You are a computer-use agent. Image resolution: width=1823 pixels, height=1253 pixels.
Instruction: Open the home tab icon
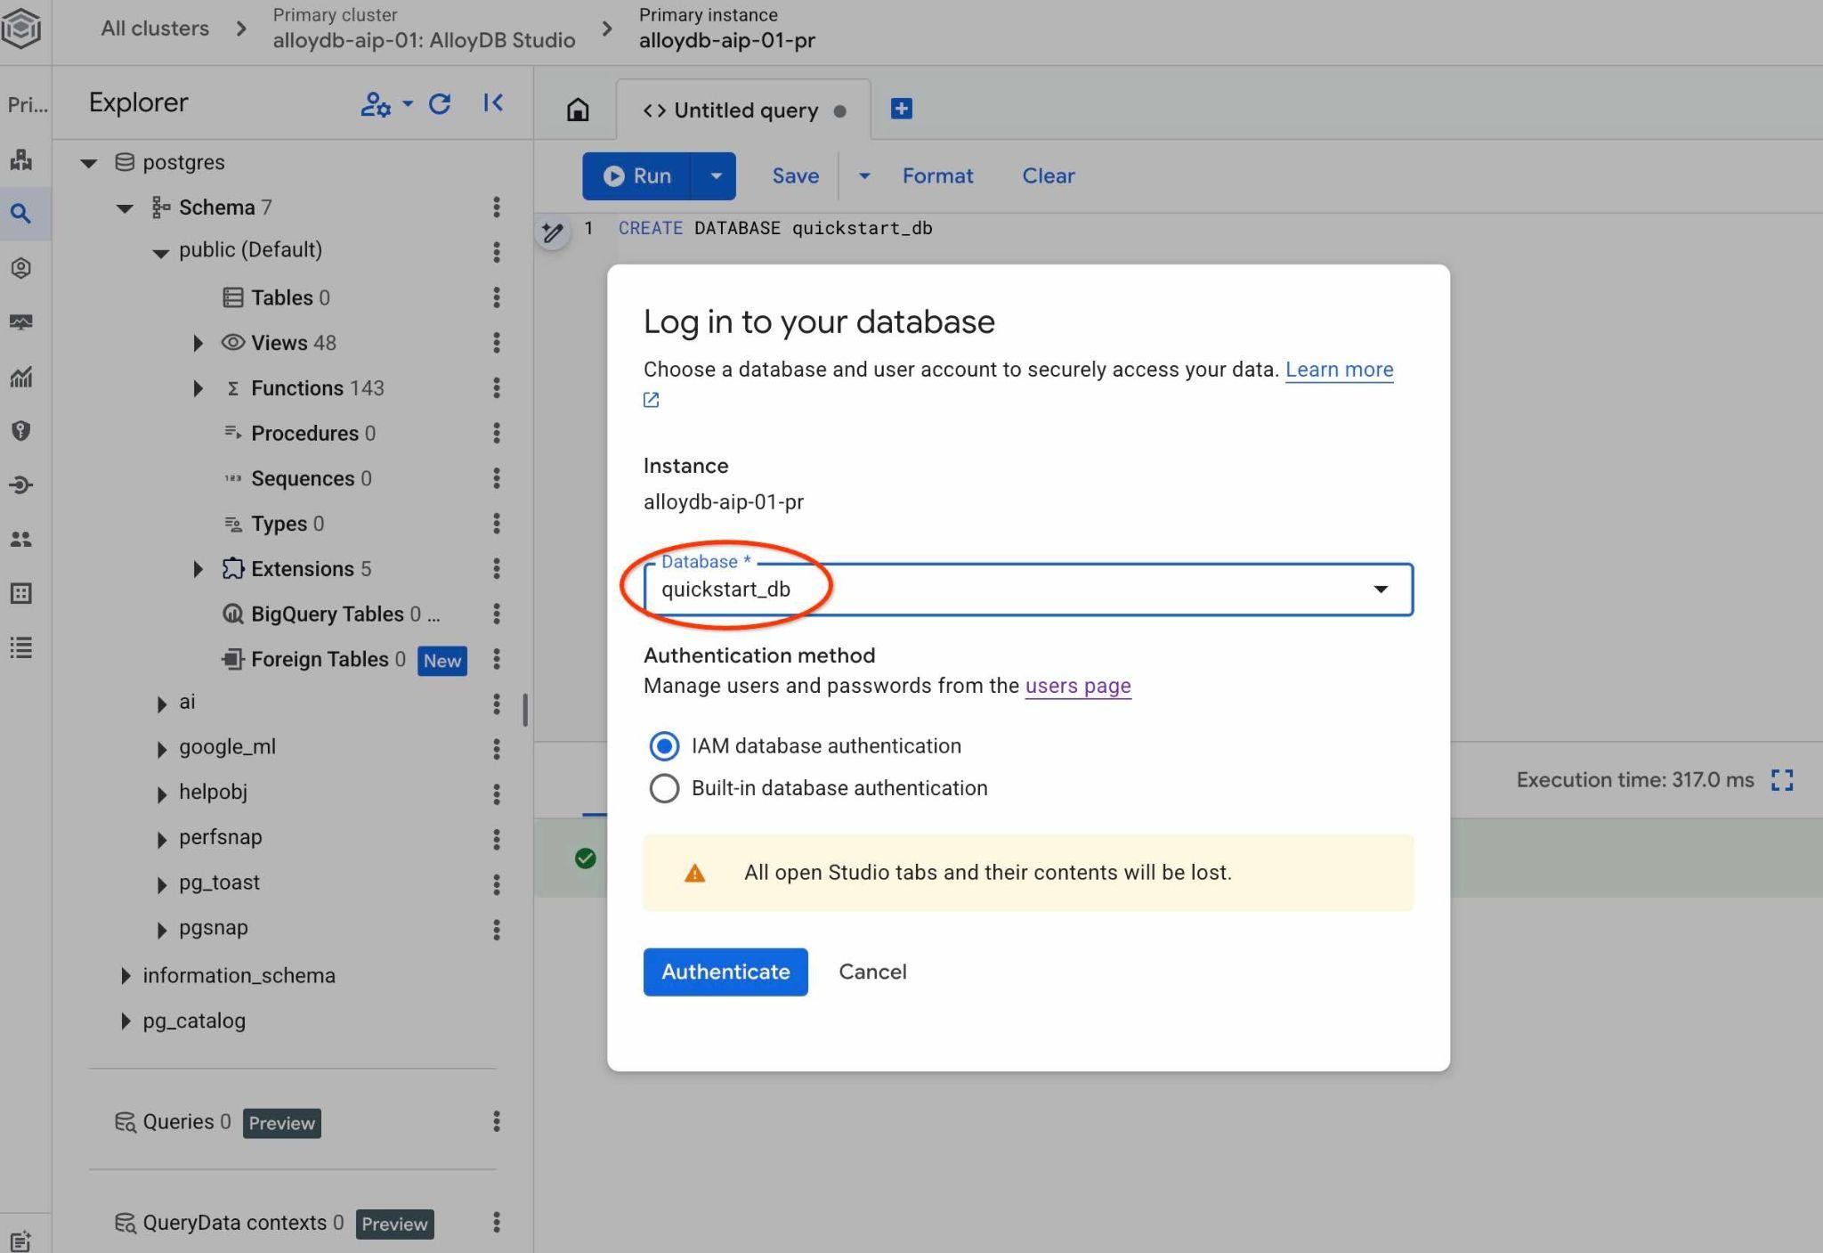578,110
